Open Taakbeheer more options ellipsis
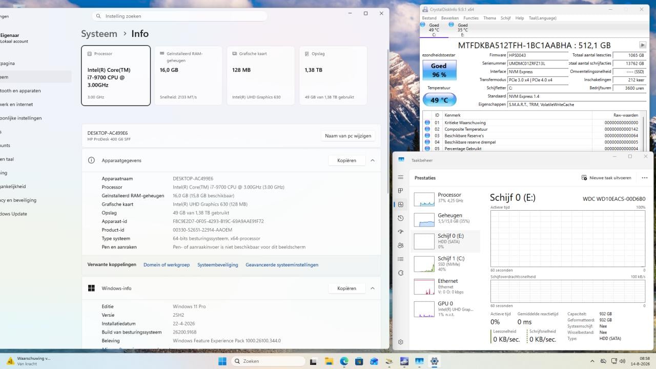Image resolution: width=656 pixels, height=369 pixels. pyautogui.click(x=645, y=178)
